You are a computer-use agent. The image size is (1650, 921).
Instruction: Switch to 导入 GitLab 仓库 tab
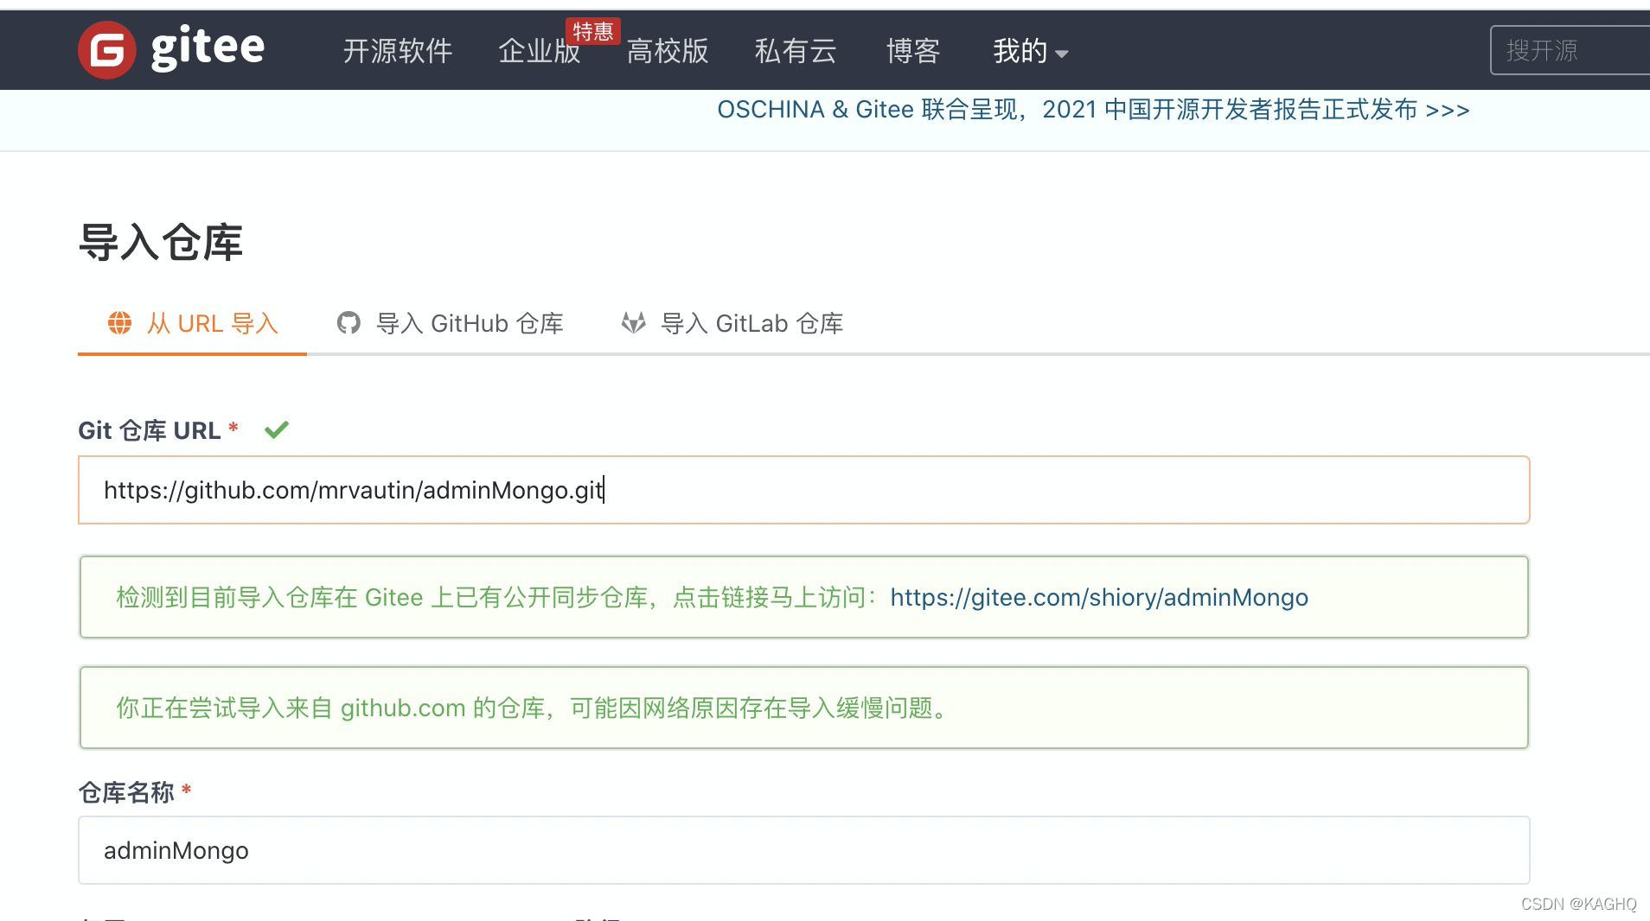[x=732, y=324]
